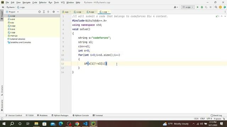Open the user account dropdown icon
The width and height of the screenshot is (227, 127).
176,7
